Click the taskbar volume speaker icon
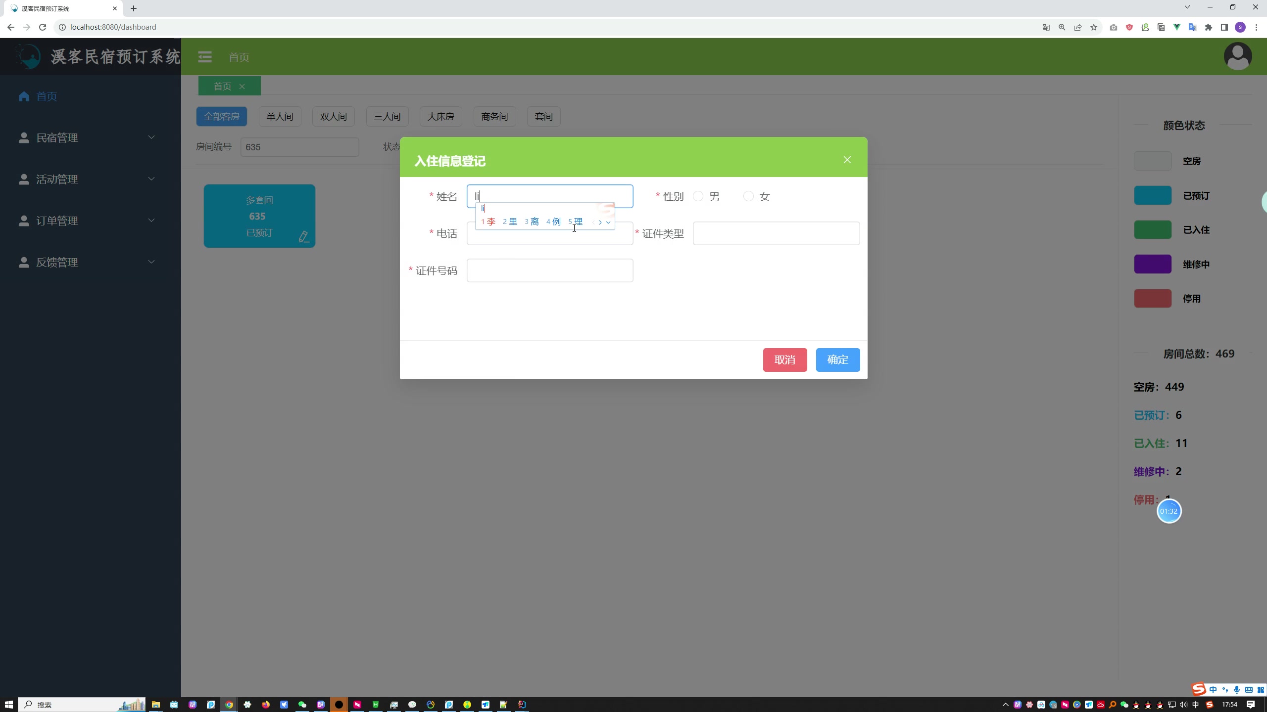Screen dimensions: 1267x712 (x=1183, y=705)
